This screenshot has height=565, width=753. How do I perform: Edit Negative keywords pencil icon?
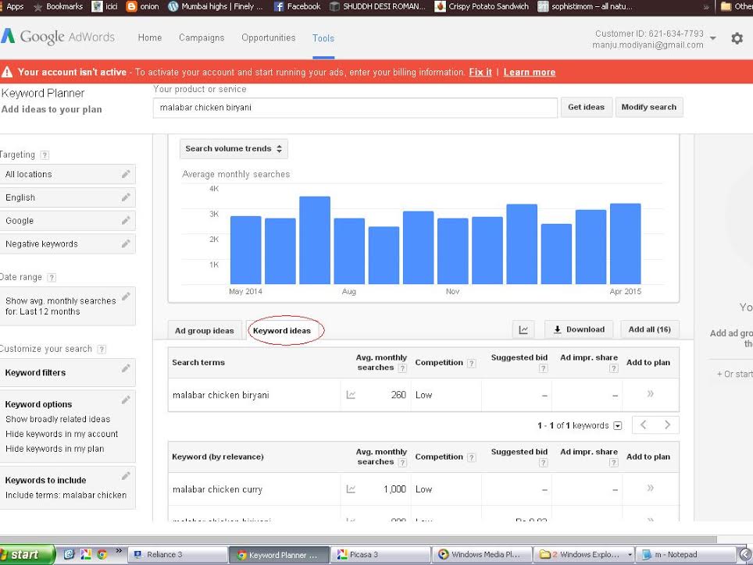(x=126, y=243)
